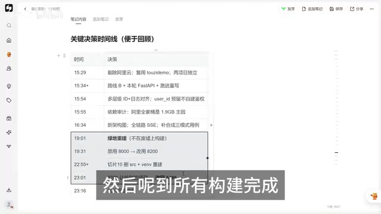381x214 pixels.
Task: Open the location pin icon in the sidebar
Action: tap(9, 86)
